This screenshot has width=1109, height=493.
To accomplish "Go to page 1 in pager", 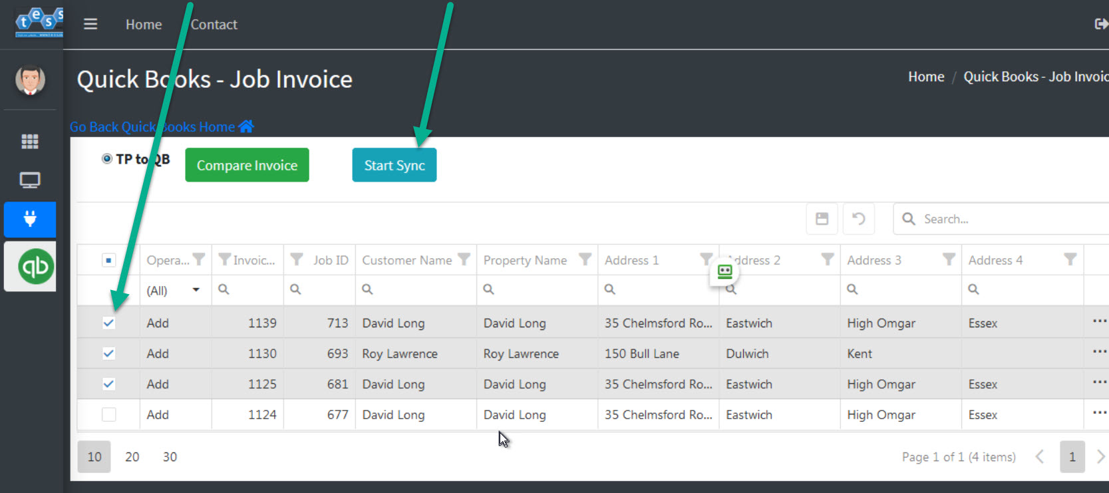I will pyautogui.click(x=1072, y=457).
